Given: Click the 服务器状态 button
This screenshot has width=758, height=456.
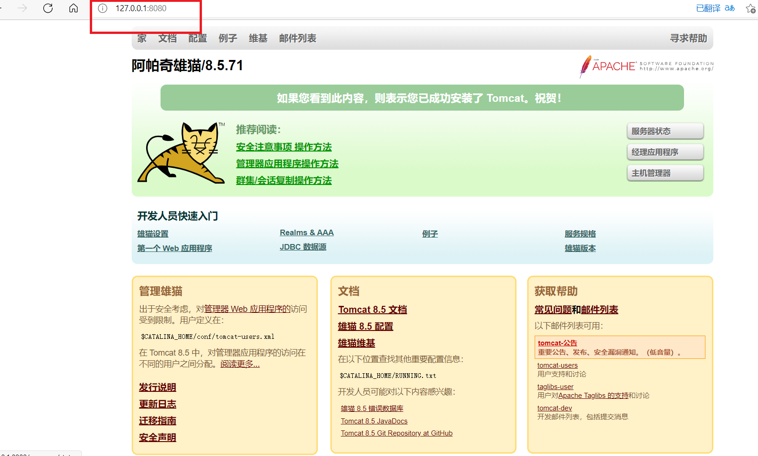Looking at the screenshot, I should tap(665, 131).
